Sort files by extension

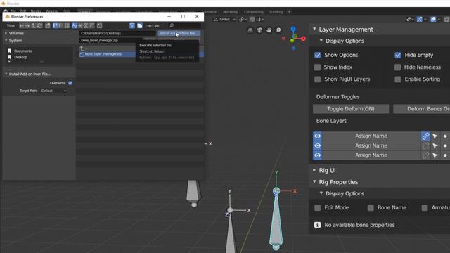[80, 26]
